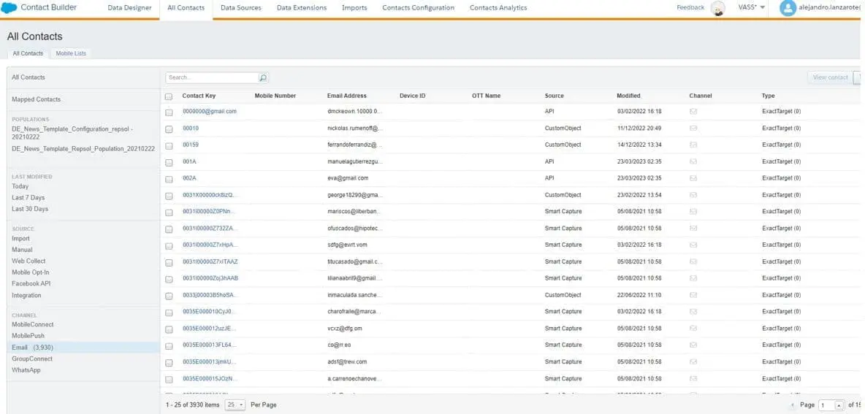This screenshot has height=414, width=865.
Task: Toggle the select-all checkbox in table header
Action: click(x=169, y=96)
